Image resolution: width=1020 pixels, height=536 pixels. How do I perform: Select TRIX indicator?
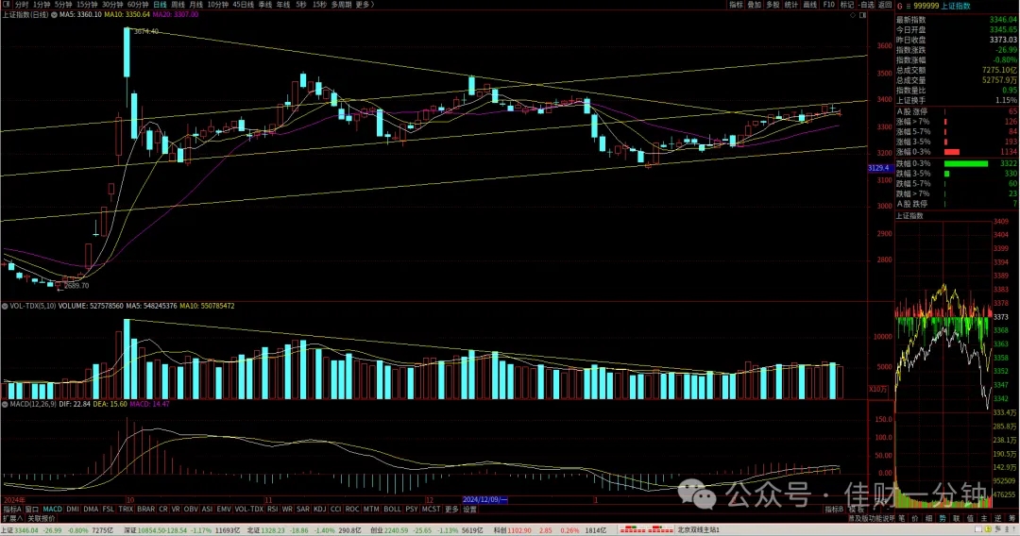[x=126, y=510]
